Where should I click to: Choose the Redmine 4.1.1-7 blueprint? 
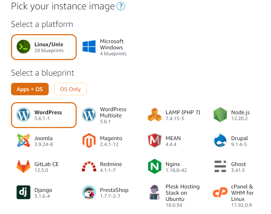pos(110,167)
